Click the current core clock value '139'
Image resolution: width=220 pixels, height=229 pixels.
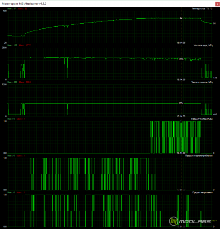(x=215, y=78)
